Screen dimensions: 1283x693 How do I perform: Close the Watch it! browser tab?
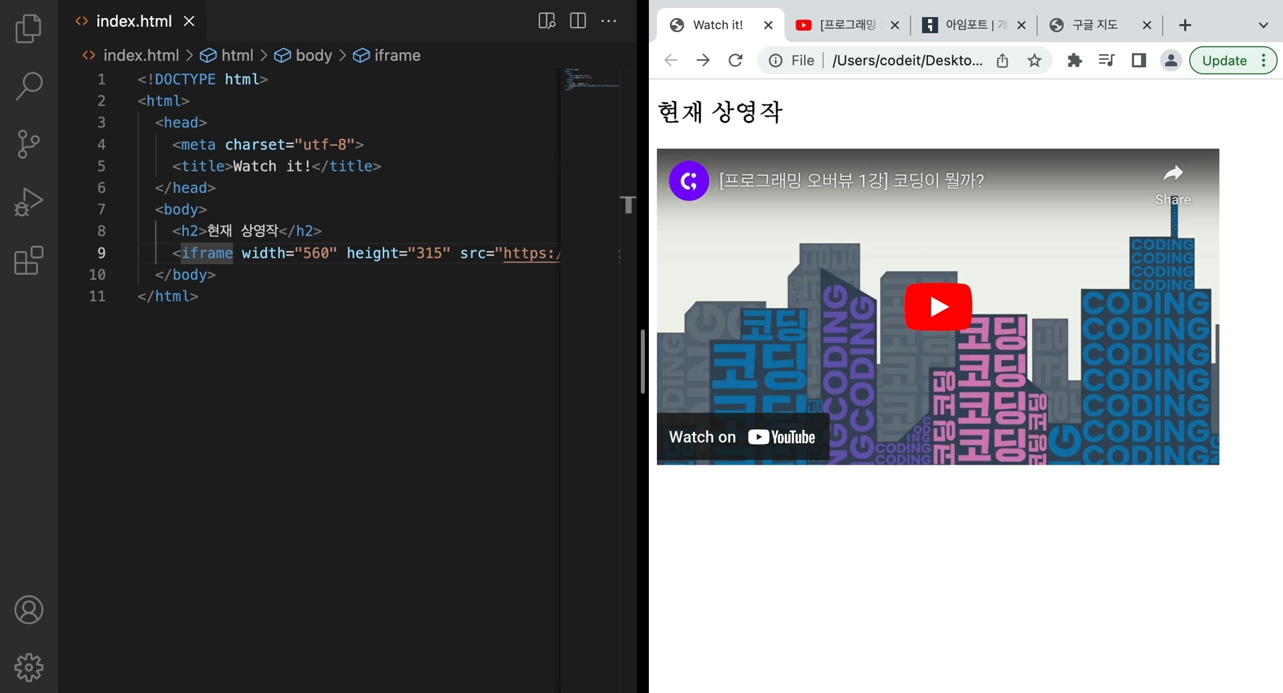(768, 25)
